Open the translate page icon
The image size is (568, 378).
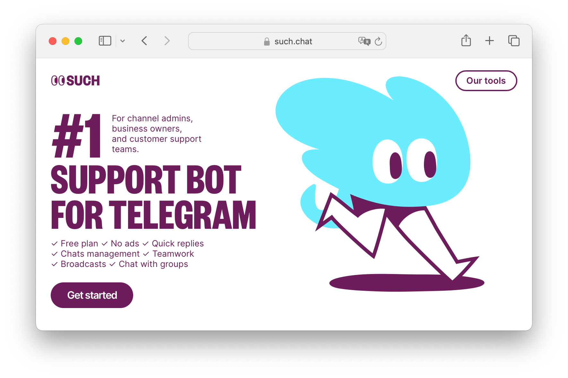(x=364, y=41)
